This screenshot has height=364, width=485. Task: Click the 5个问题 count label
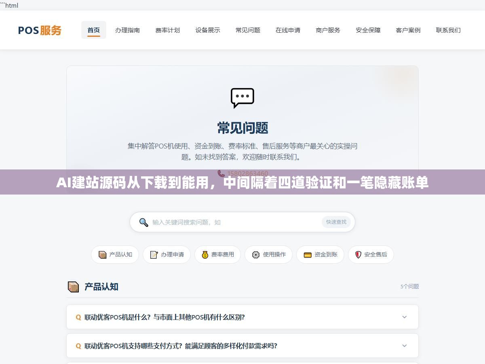click(409, 286)
